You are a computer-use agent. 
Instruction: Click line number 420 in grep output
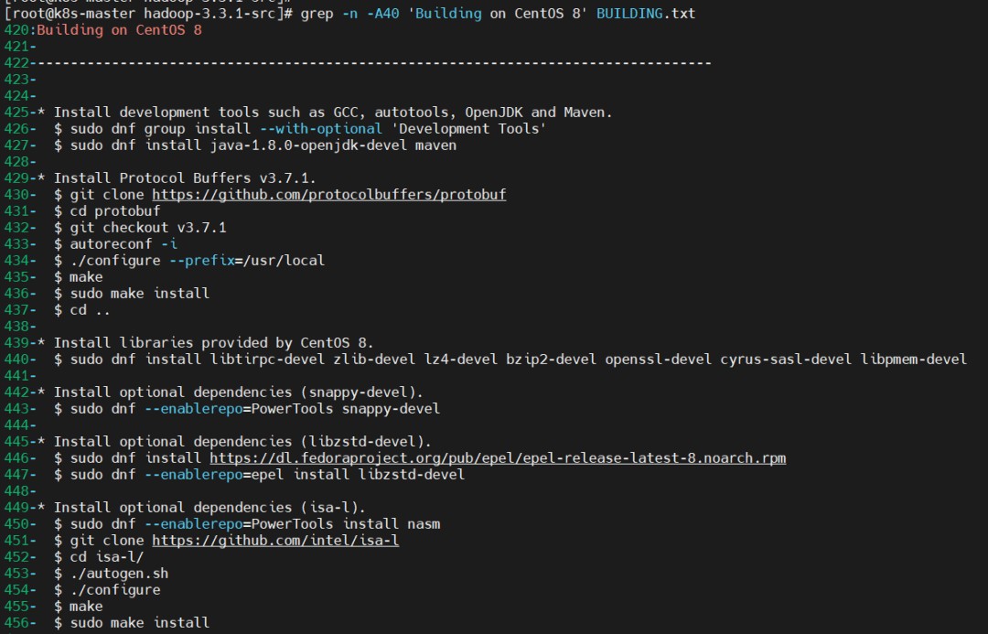(x=17, y=30)
